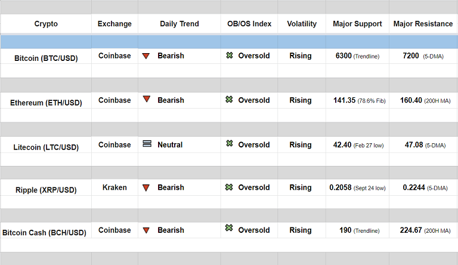Click Ripple's Kraken exchange cell
The image size is (458, 265).
114,187
